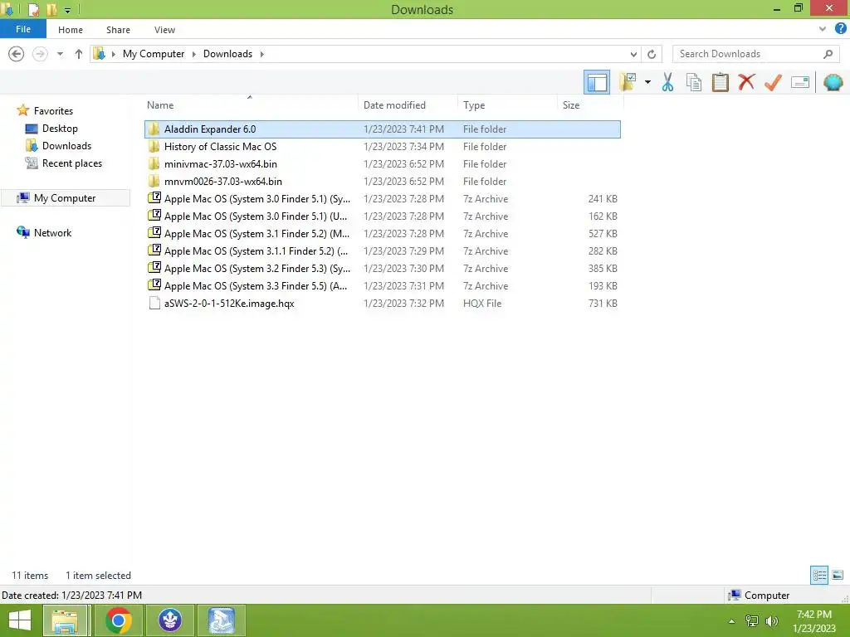Click the orange checkmark Properties icon

[x=773, y=82]
